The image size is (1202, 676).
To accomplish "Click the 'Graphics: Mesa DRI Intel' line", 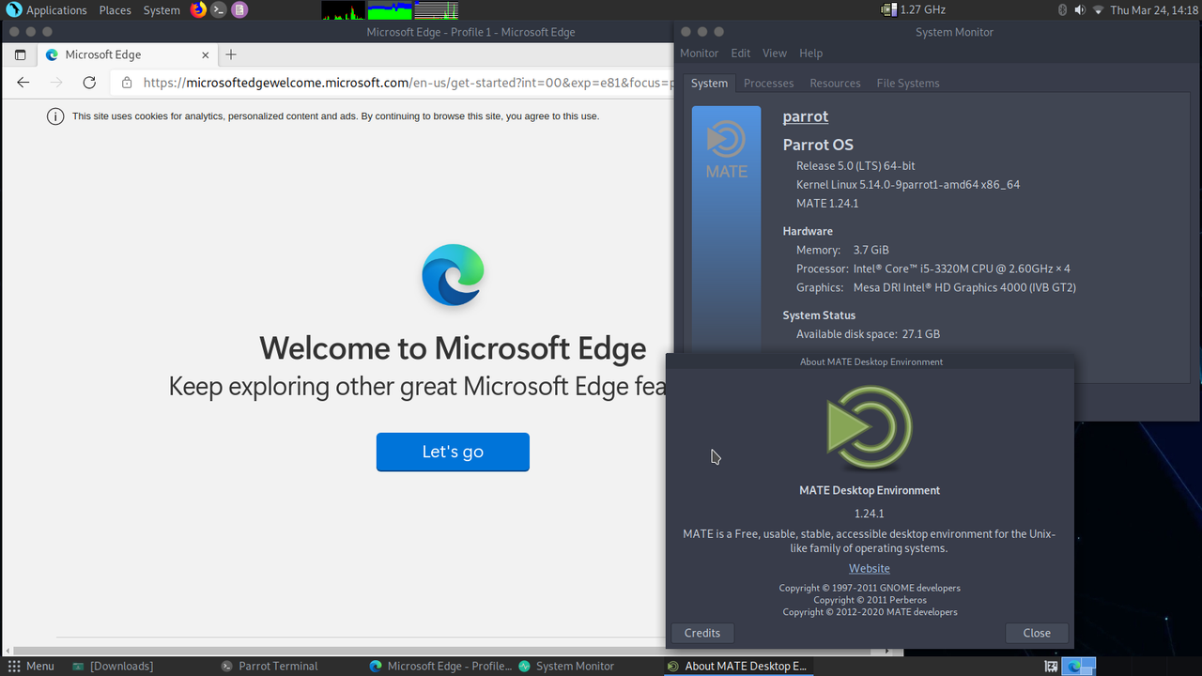I will [x=936, y=287].
